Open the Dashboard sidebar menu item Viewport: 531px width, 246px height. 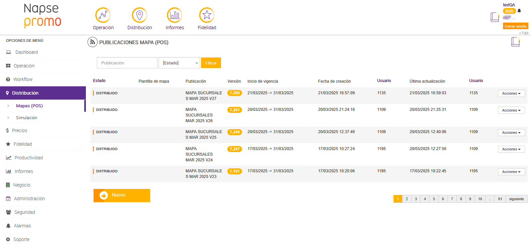click(x=27, y=52)
